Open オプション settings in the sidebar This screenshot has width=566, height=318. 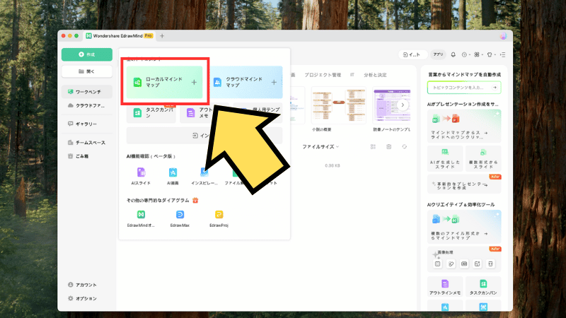click(x=83, y=298)
